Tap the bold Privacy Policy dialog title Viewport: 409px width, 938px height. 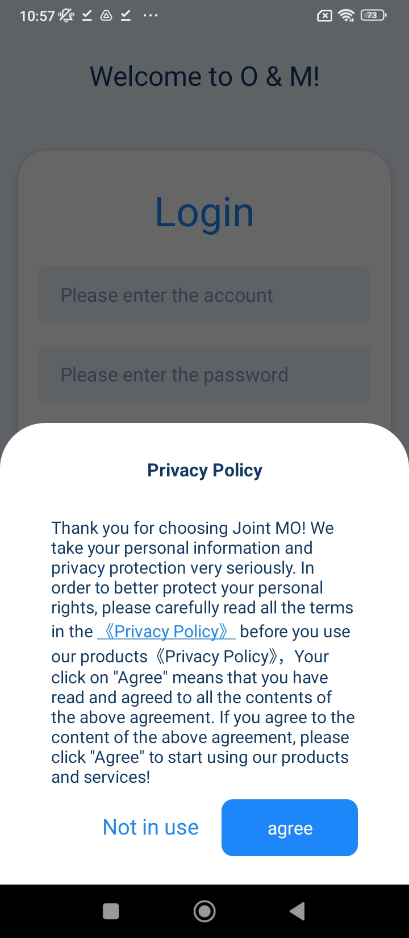[x=204, y=470]
